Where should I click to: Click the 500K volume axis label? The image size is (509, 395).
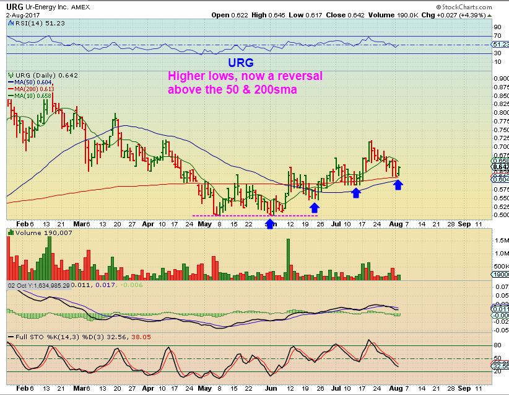(501, 266)
